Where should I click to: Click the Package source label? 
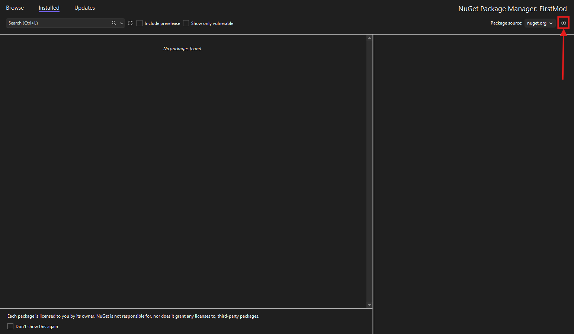[x=506, y=23]
